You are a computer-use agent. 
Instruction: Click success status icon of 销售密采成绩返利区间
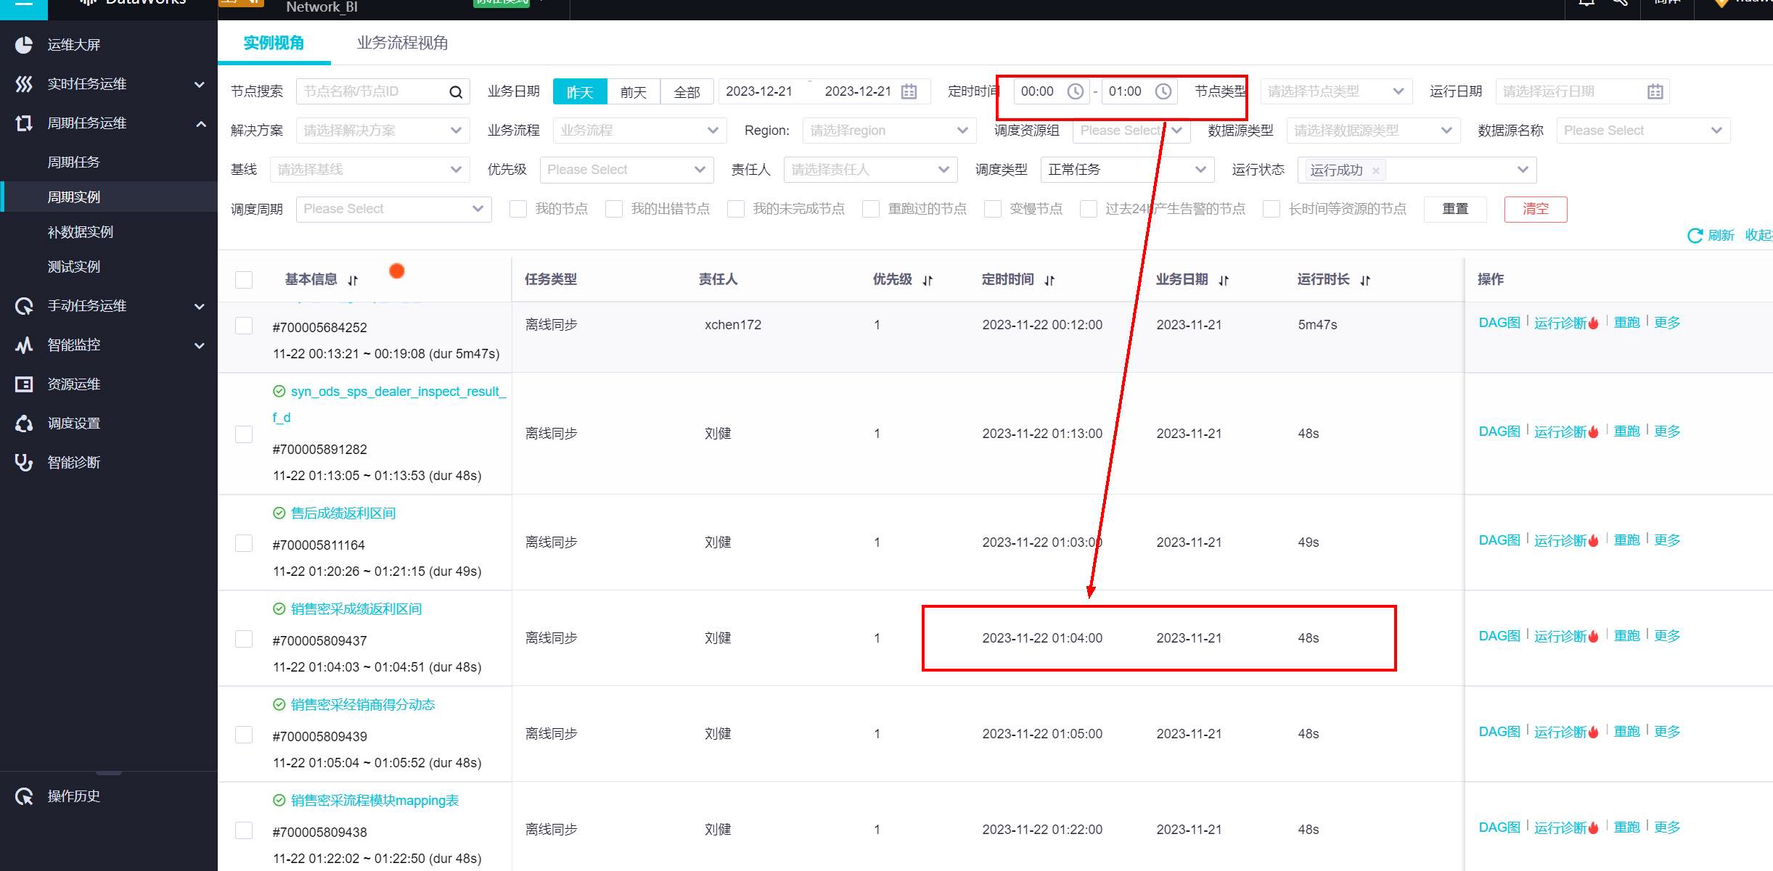[x=279, y=609]
